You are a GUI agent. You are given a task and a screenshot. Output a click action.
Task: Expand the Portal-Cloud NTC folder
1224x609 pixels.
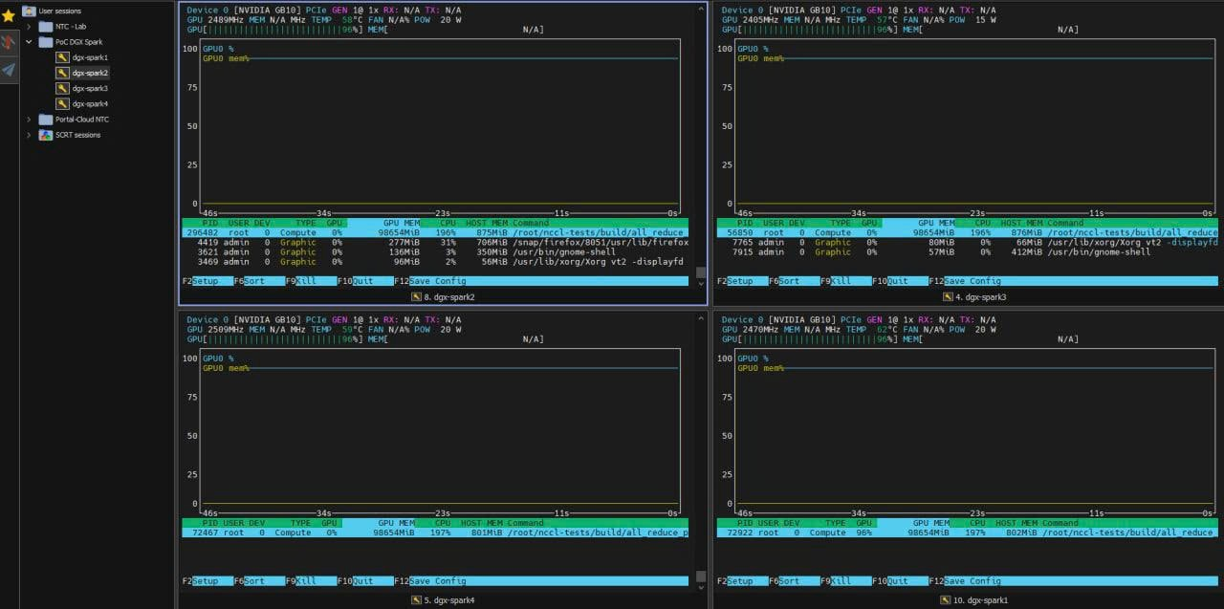[28, 120]
